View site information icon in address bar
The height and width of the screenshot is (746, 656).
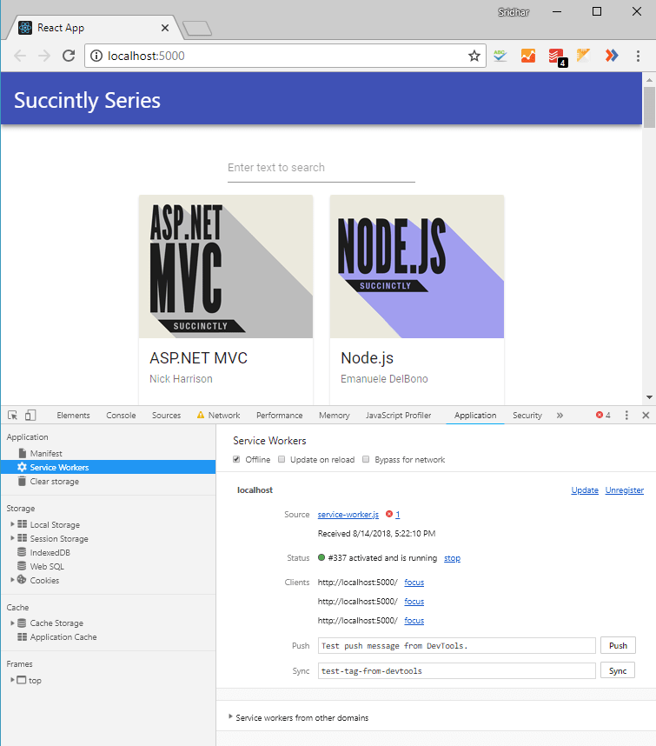[96, 56]
